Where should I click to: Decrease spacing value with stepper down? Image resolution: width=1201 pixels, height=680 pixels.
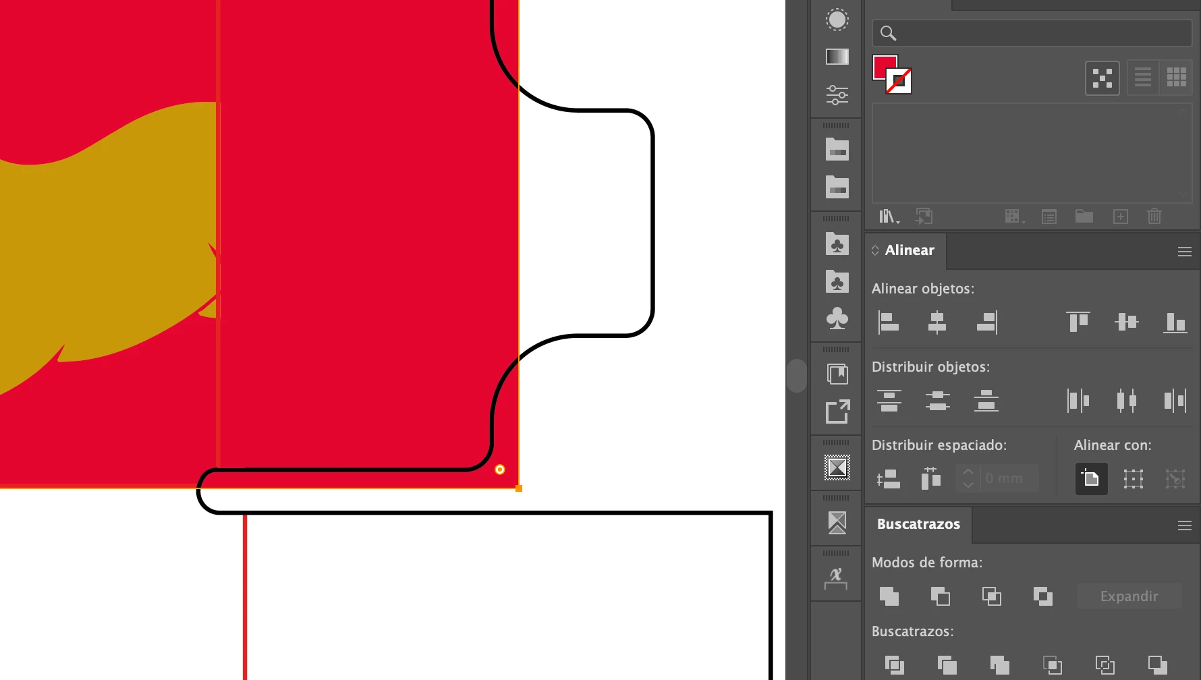pos(968,485)
